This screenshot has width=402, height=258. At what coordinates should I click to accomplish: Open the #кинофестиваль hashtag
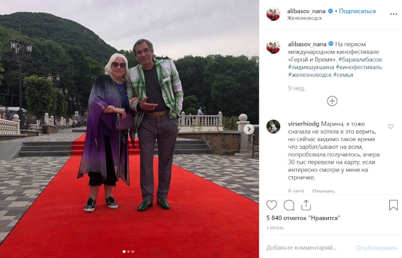[359, 67]
